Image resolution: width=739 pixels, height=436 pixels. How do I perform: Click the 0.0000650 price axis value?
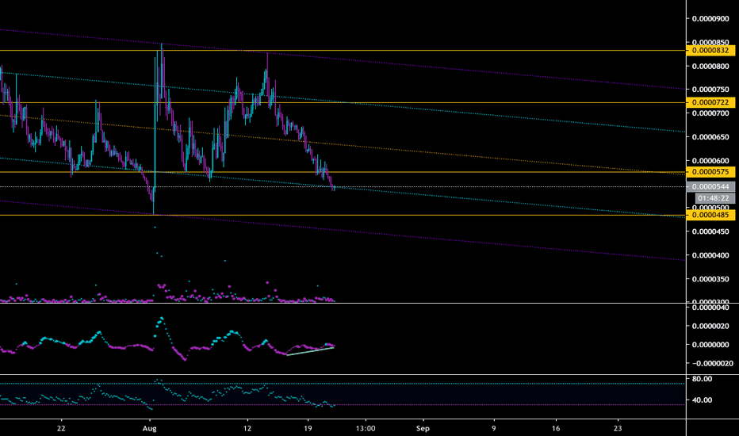(710, 137)
